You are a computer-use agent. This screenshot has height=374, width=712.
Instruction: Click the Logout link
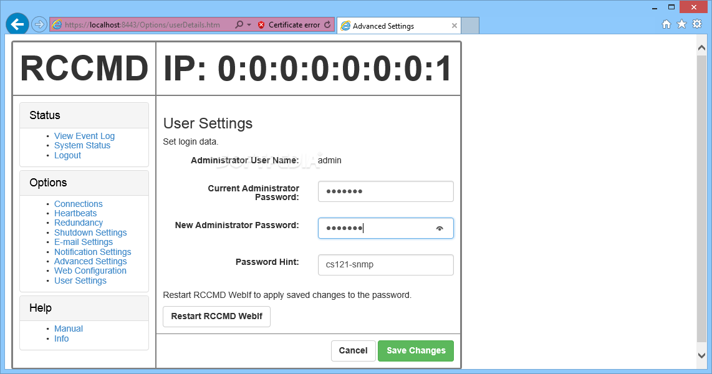68,155
